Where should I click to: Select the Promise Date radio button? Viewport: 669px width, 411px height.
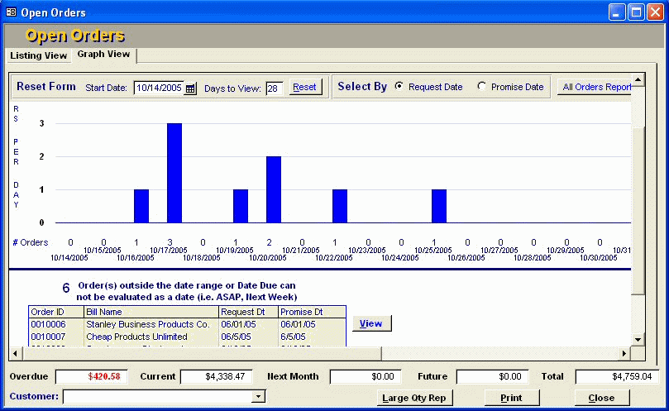click(x=482, y=87)
